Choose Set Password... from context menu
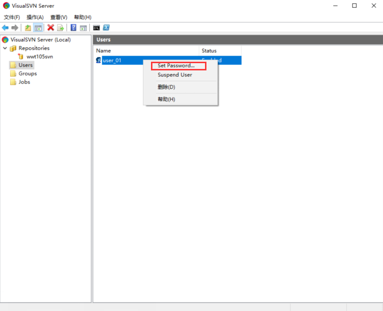The width and height of the screenshot is (383, 311). 176,66
